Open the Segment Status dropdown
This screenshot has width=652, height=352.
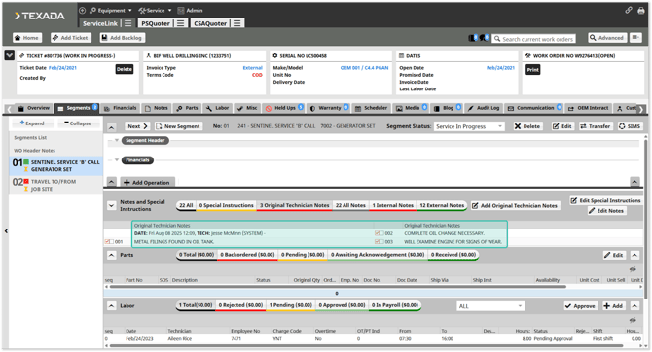click(x=469, y=126)
